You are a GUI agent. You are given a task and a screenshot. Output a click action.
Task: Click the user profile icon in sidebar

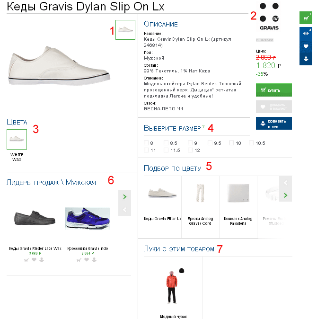[306, 59]
